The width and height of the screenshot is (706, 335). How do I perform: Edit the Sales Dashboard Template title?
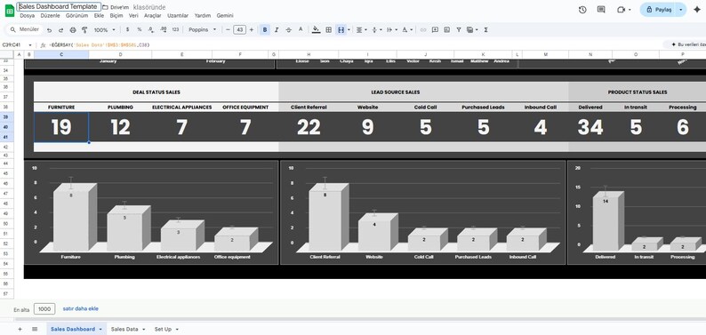pyautogui.click(x=59, y=7)
